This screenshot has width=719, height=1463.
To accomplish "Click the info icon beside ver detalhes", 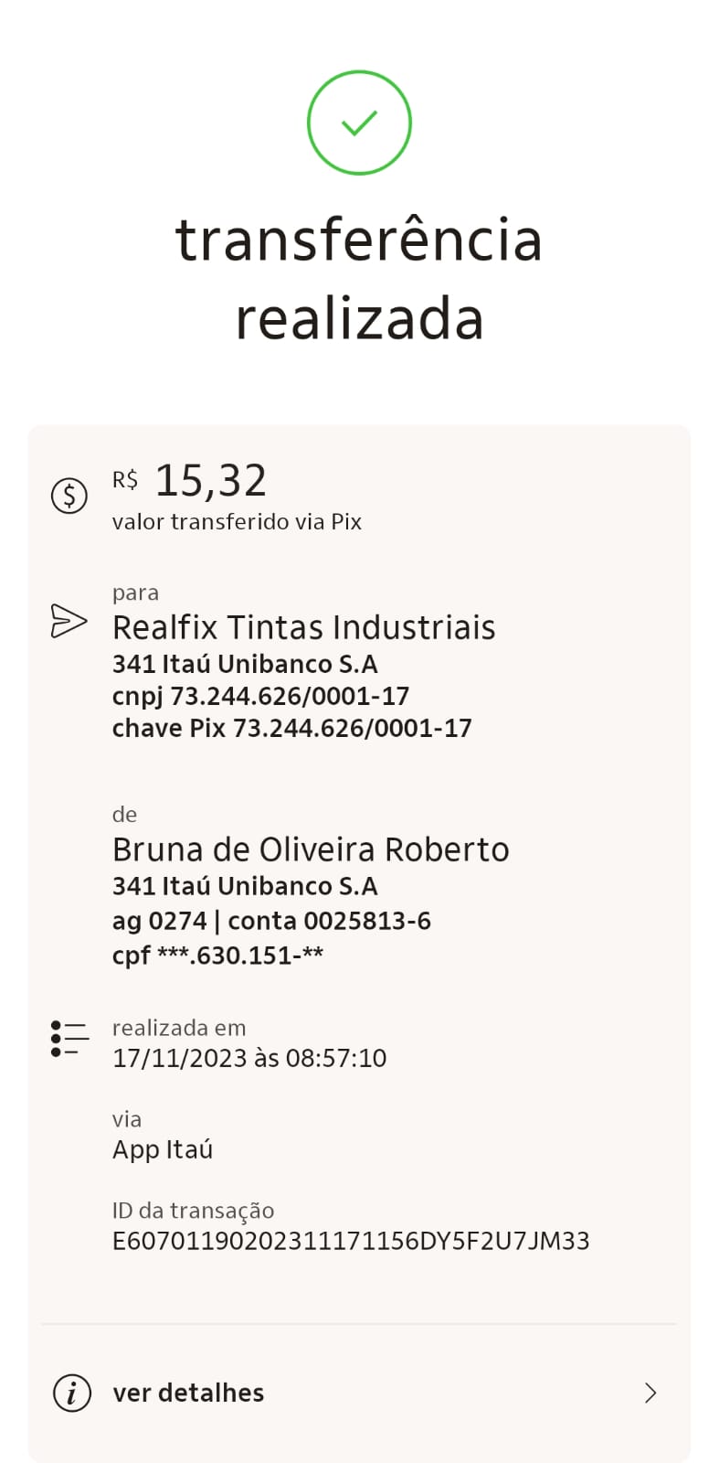I will [x=72, y=1393].
